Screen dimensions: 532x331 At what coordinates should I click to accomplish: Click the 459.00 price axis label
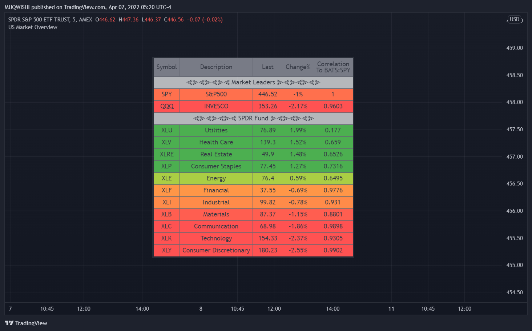tap(515, 48)
